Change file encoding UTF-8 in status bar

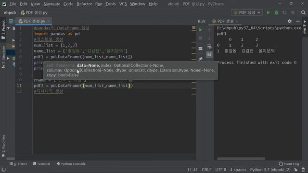coord(220,170)
